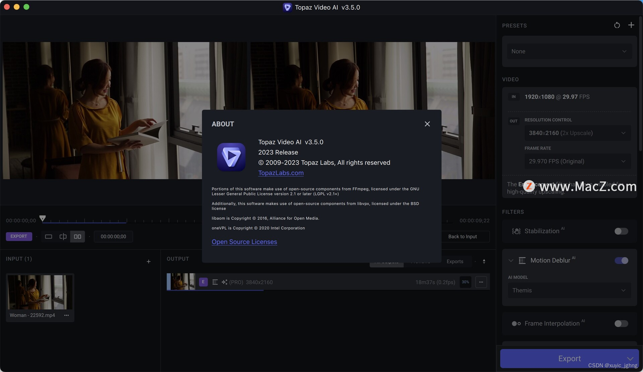Switch to single view layout
643x372 pixels.
tap(49, 236)
